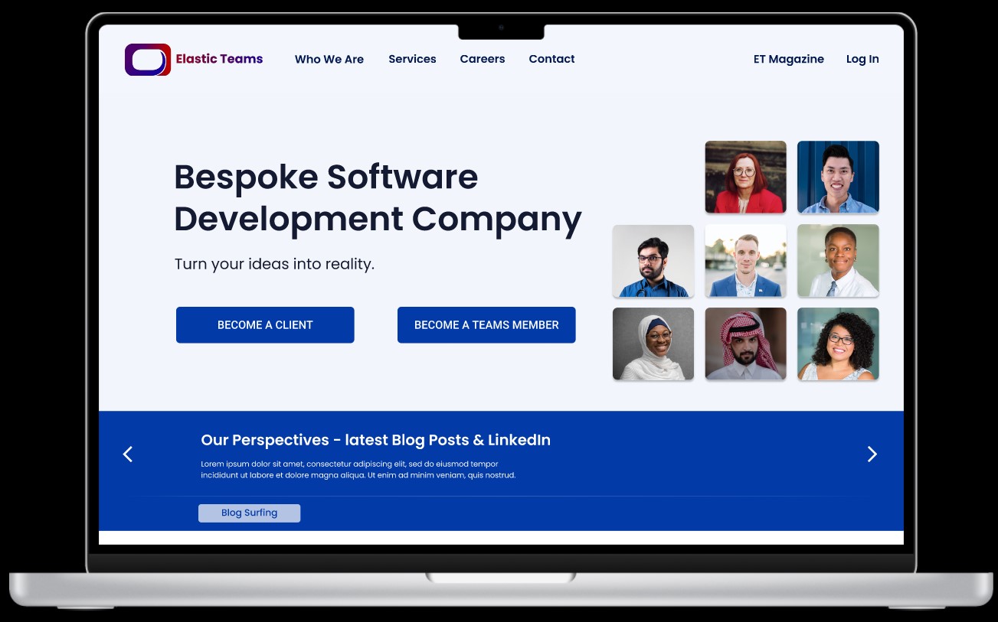Select photo of woman in white coat
This screenshot has height=622, width=998.
838,261
